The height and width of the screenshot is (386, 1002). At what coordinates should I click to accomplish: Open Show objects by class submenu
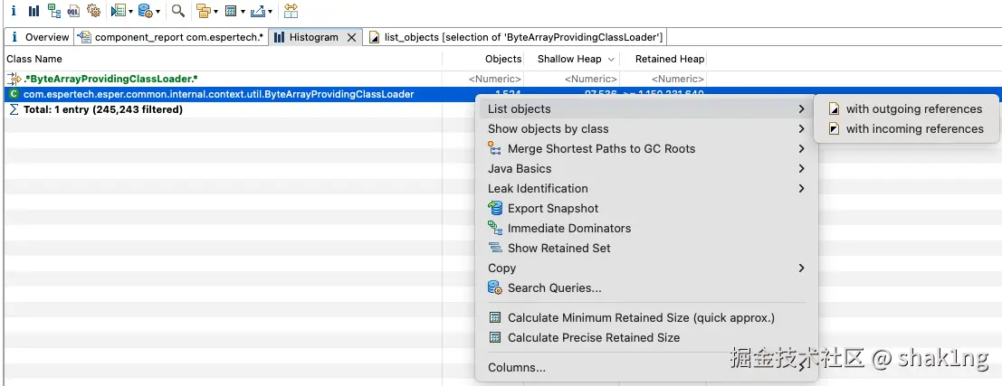pyautogui.click(x=646, y=129)
